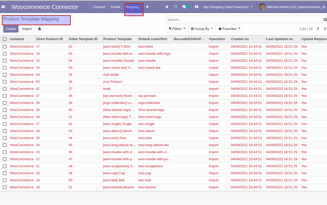Click into the Search input field

click(244, 20)
